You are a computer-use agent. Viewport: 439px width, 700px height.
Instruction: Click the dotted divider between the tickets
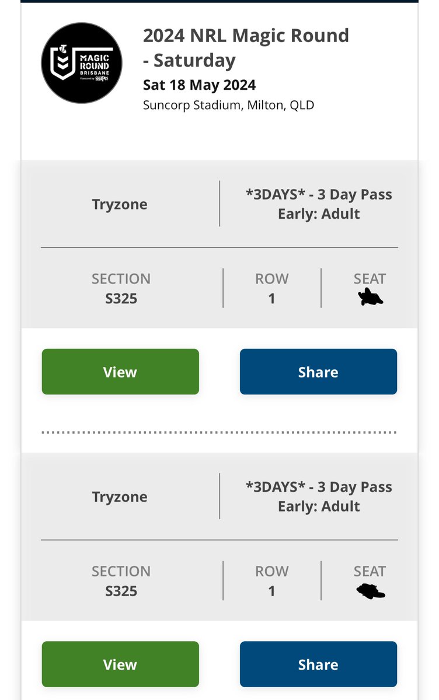(x=219, y=433)
